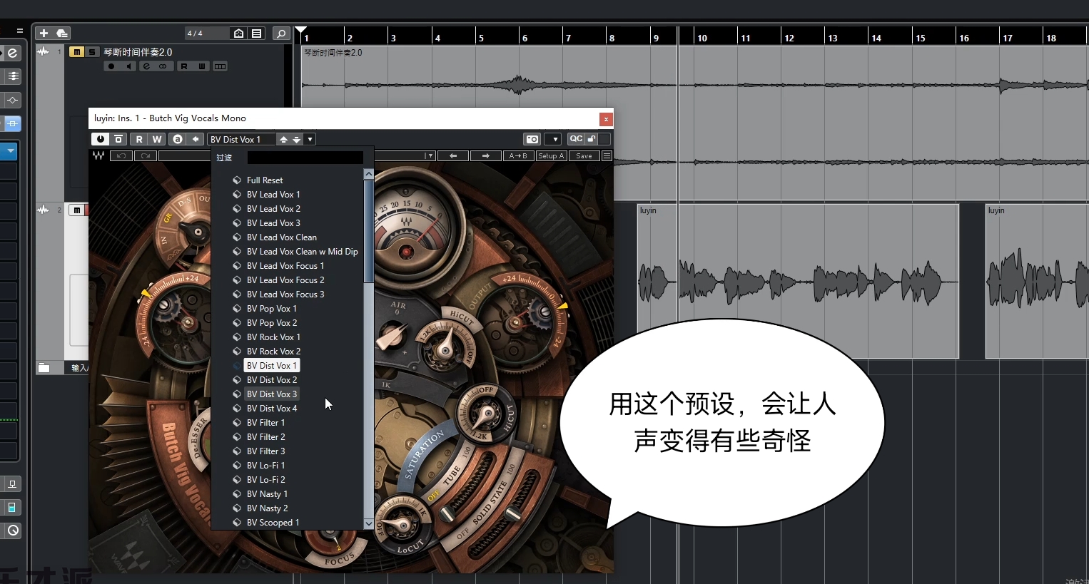Toggle plugin power activate button
The height and width of the screenshot is (584, 1089).
[100, 139]
